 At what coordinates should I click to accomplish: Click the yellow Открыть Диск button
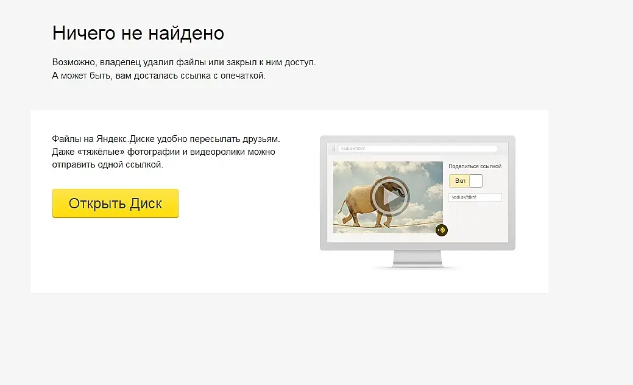pos(115,203)
